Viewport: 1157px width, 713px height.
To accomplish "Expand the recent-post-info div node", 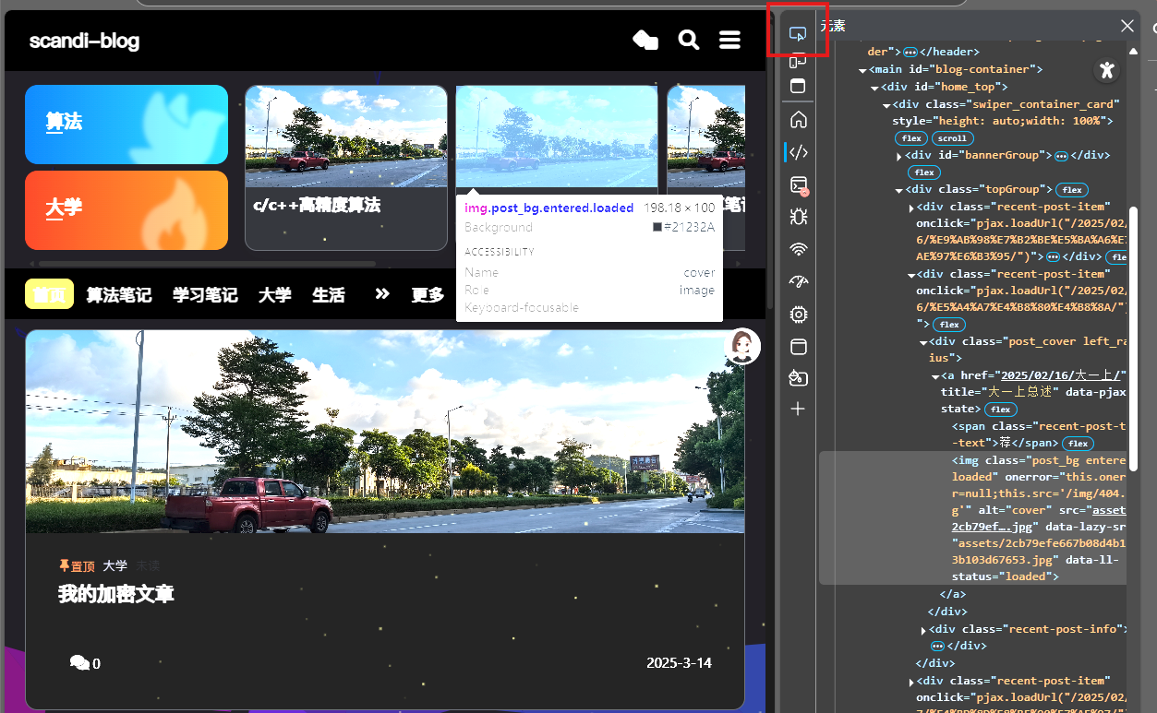I will tap(924, 630).
